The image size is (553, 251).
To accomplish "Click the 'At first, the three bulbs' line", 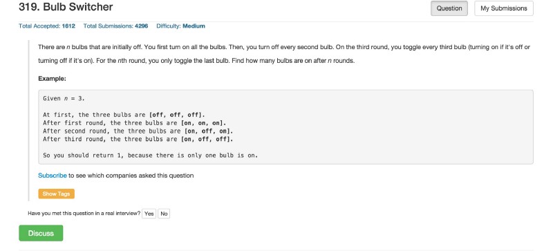I will click(124, 115).
